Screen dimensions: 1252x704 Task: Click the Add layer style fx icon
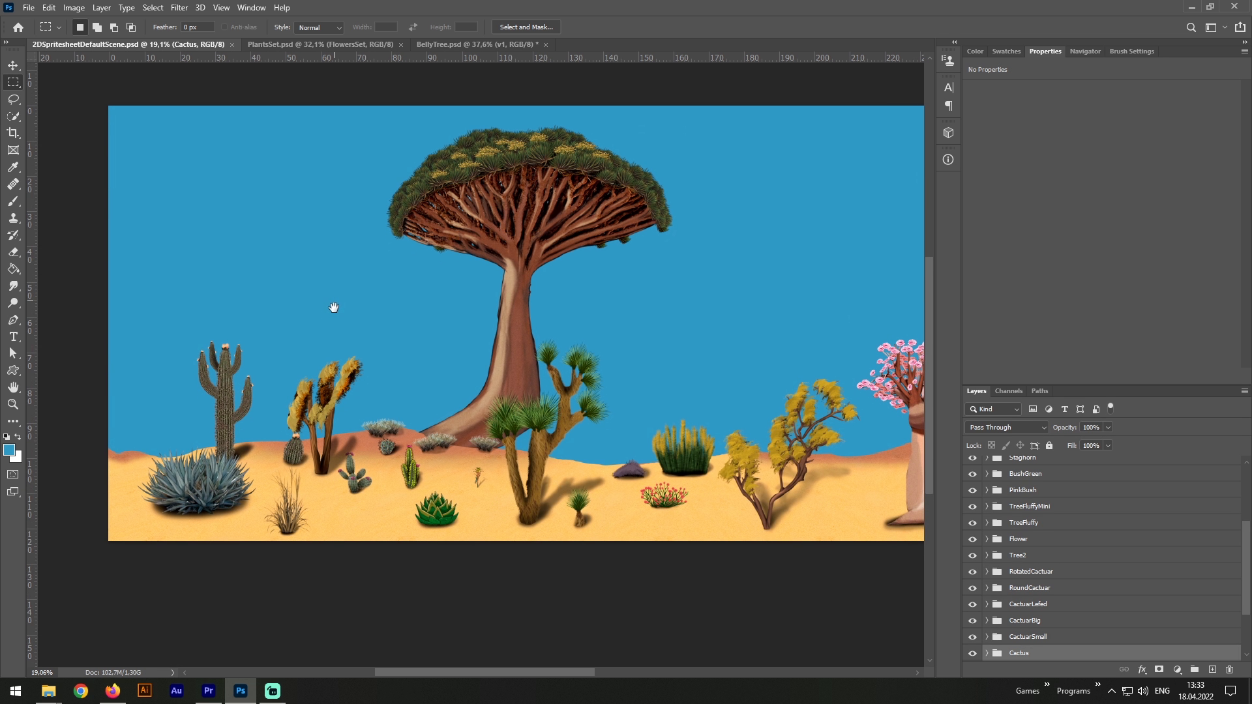(x=1142, y=669)
